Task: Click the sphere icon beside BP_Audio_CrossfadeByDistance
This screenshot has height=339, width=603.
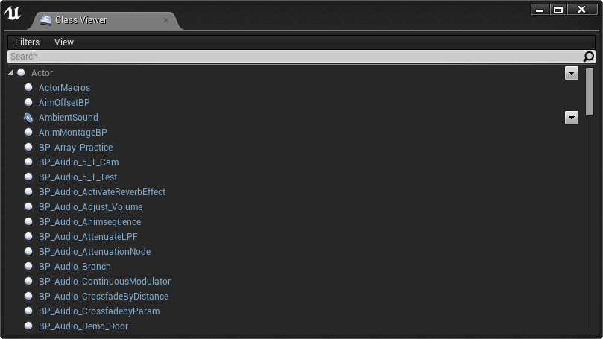Action: (x=28, y=296)
